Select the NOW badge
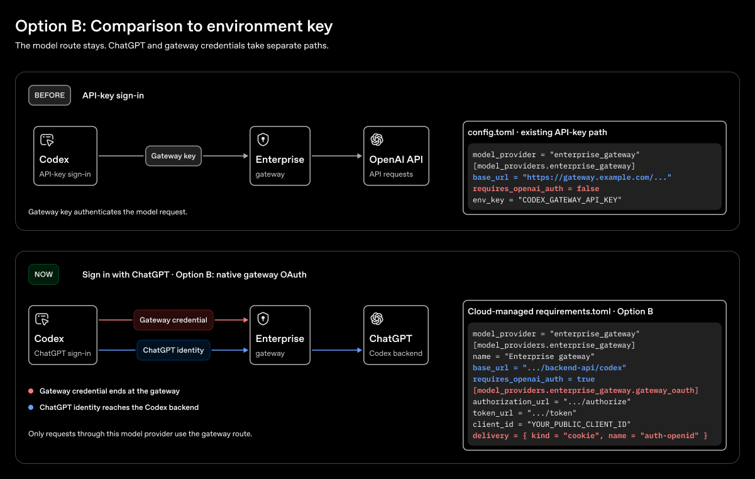 (43, 275)
